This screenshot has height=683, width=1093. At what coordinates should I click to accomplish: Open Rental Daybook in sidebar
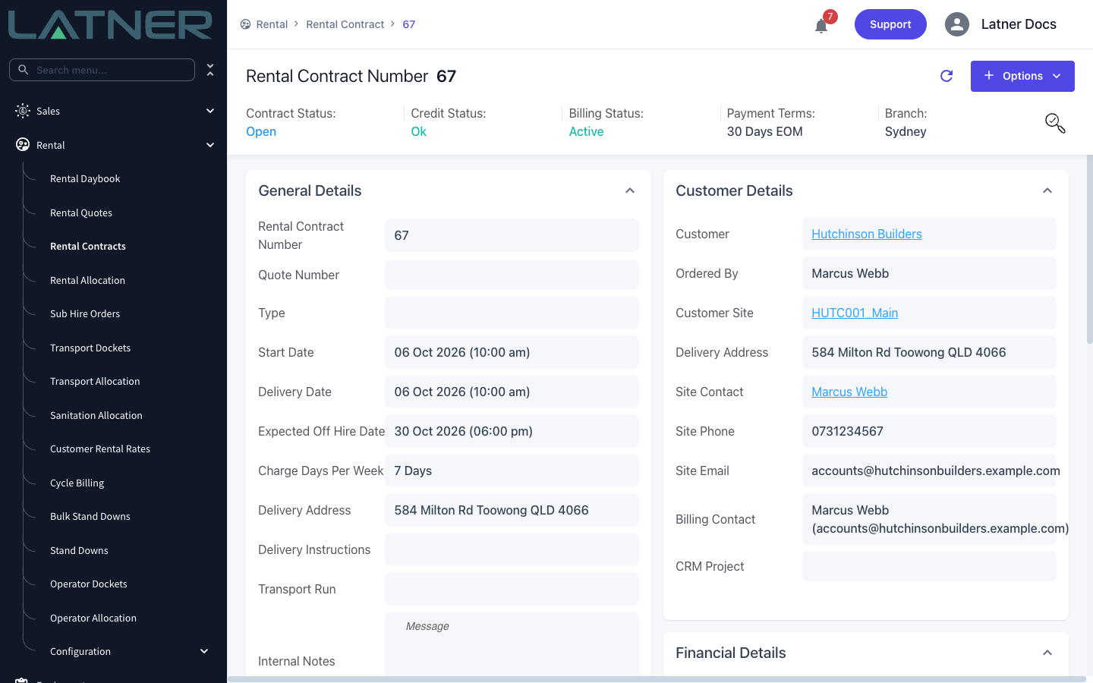[85, 179]
